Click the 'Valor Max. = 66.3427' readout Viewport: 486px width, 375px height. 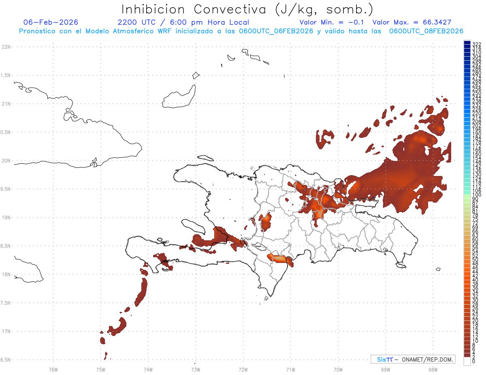pyautogui.click(x=412, y=22)
